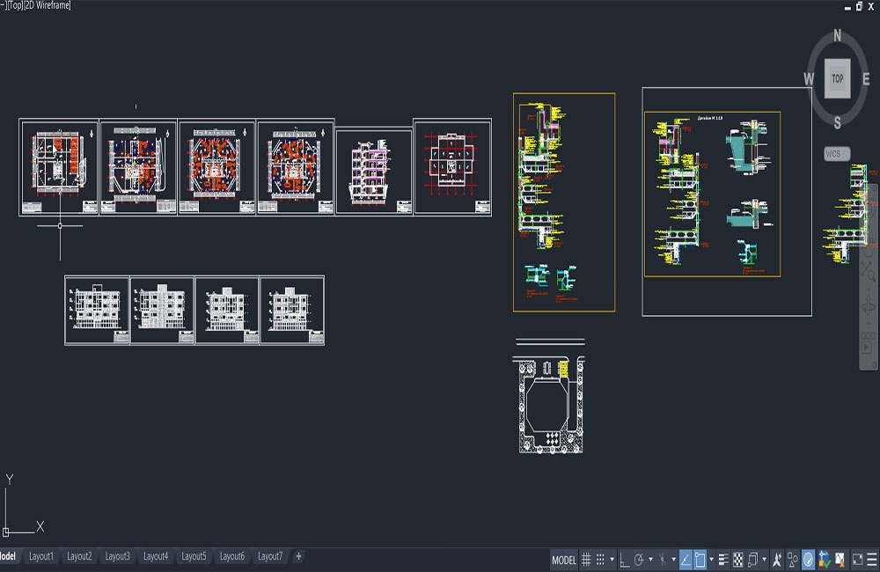Toggle isometric drafting mode
This screenshot has width=880, height=572.
click(663, 560)
